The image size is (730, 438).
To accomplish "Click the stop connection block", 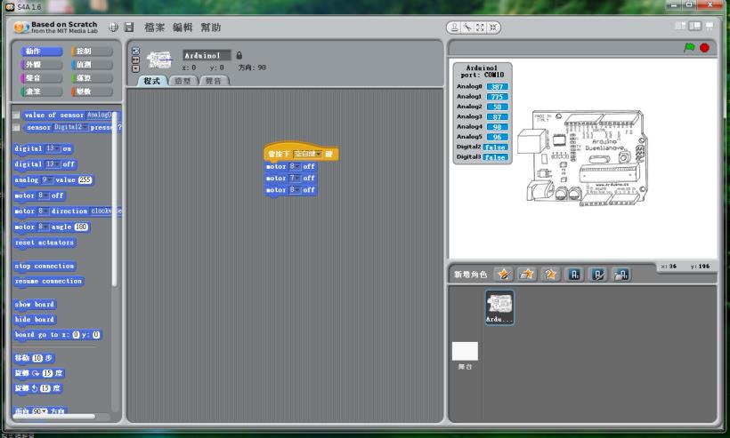I will (x=45, y=266).
